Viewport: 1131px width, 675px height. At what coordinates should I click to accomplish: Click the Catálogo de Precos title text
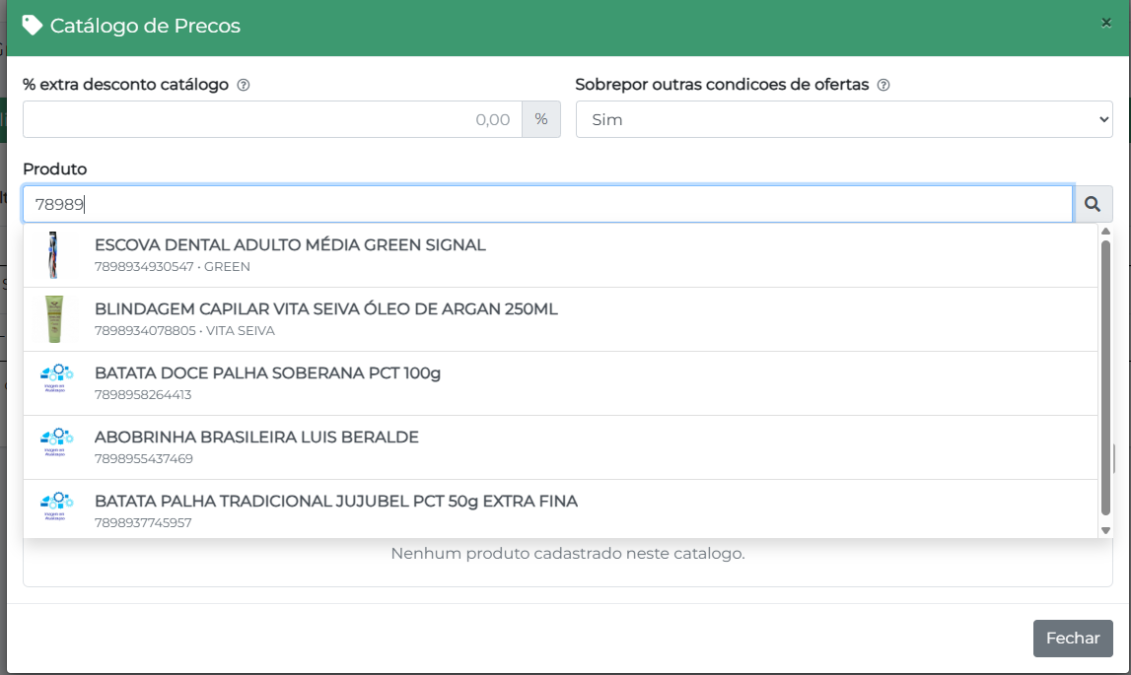(x=145, y=26)
